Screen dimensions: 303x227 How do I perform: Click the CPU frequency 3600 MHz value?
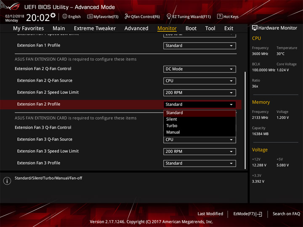pos(260,54)
